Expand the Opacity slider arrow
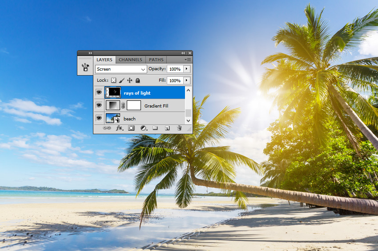The width and height of the screenshot is (378, 251). coord(187,69)
